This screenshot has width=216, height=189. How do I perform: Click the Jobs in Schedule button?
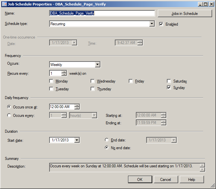point(184,13)
